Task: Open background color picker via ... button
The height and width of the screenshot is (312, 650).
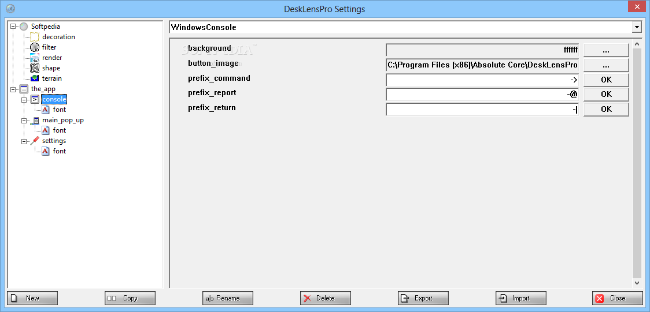Action: tap(606, 50)
